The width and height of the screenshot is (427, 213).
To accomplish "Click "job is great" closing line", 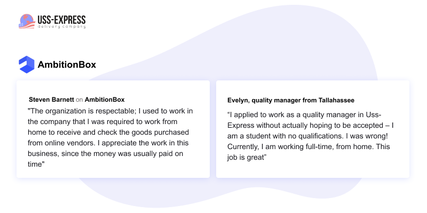I will (x=247, y=158).
